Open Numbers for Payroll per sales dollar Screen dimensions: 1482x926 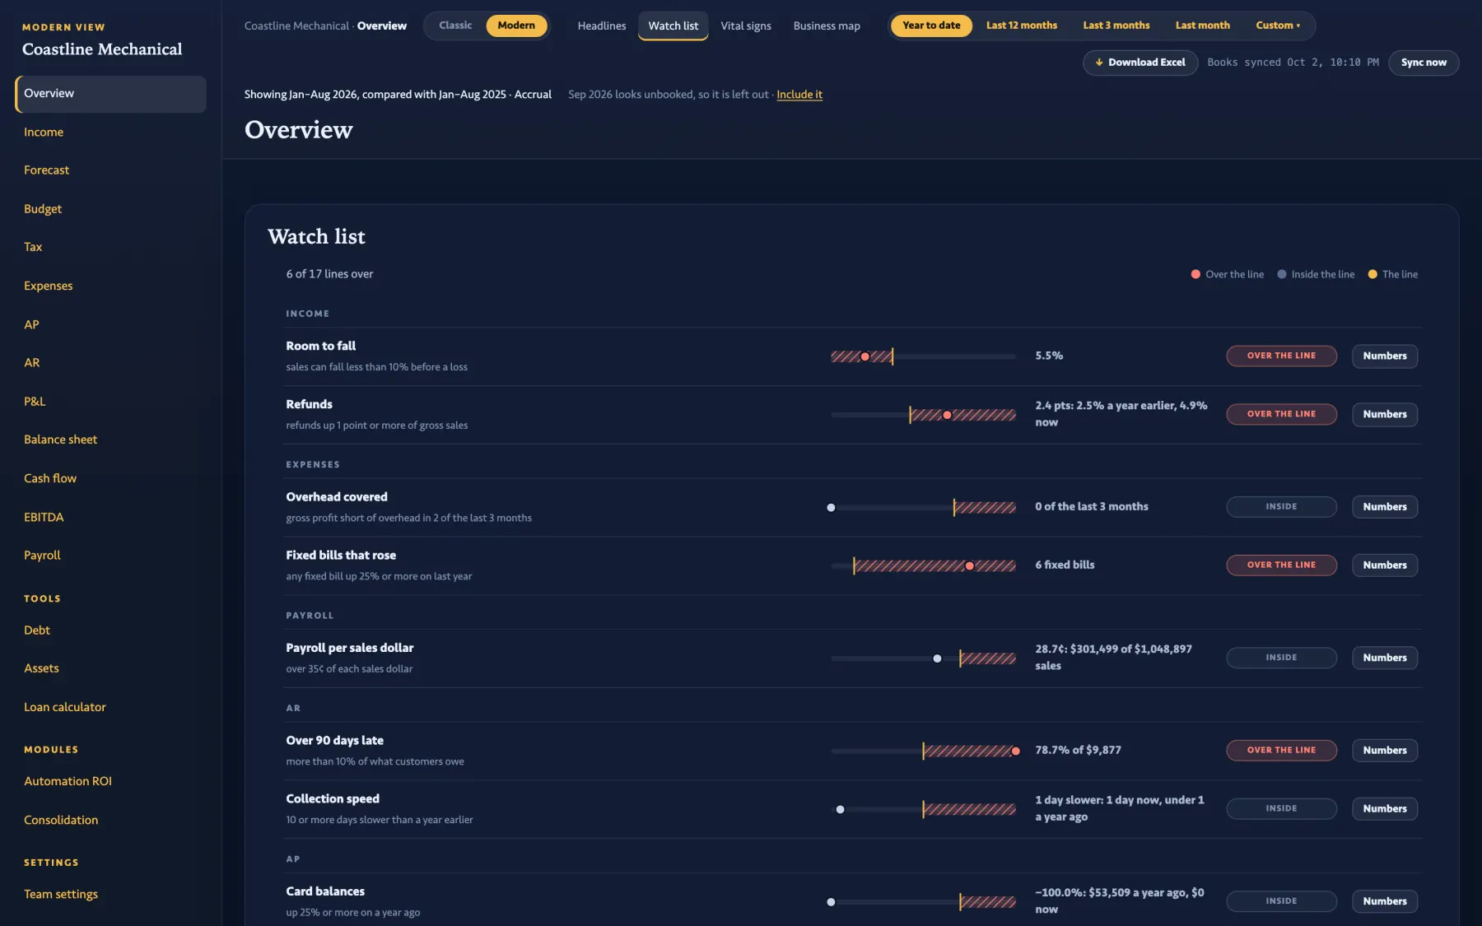point(1385,658)
